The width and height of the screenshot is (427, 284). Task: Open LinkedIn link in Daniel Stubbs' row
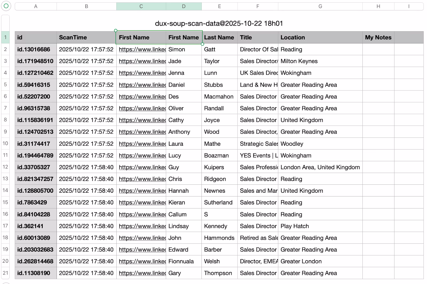(x=142, y=85)
